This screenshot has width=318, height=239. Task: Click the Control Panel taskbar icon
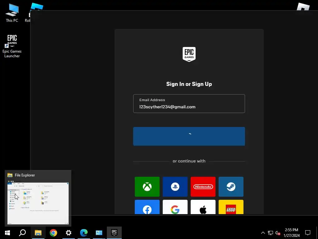99,233
